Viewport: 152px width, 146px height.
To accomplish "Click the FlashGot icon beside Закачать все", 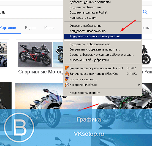I will [x=67, y=73].
